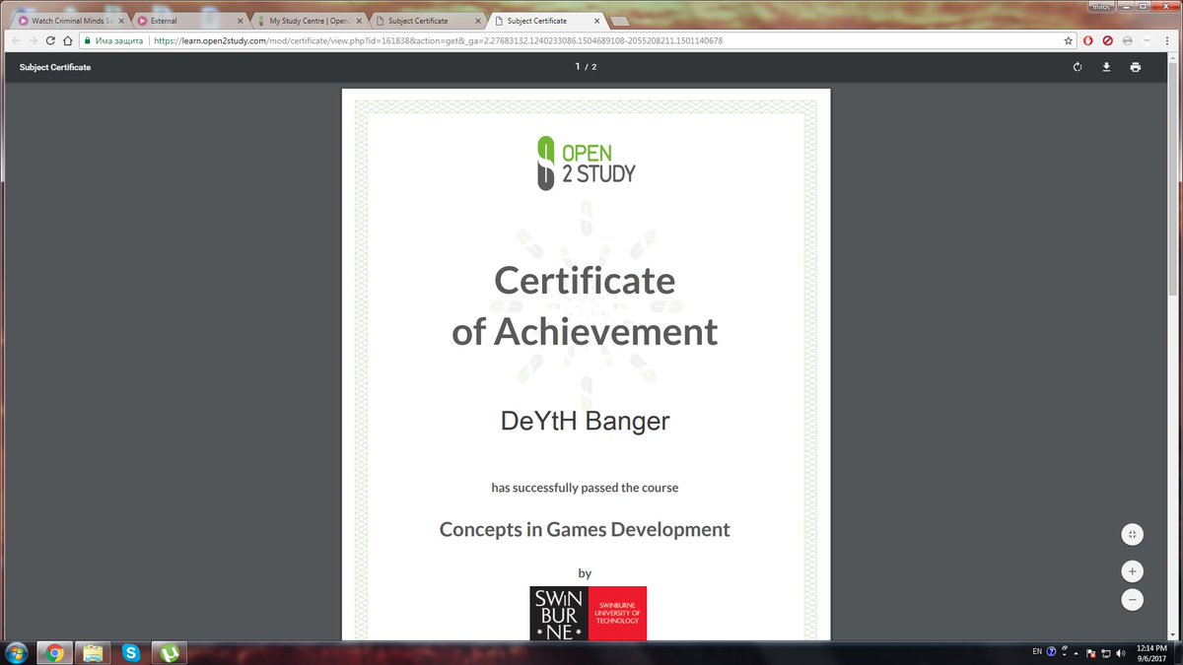Open uTorrent from the taskbar

coord(170,652)
